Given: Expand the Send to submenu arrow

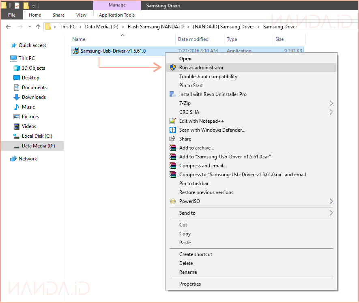Looking at the screenshot, I should click(331, 213).
